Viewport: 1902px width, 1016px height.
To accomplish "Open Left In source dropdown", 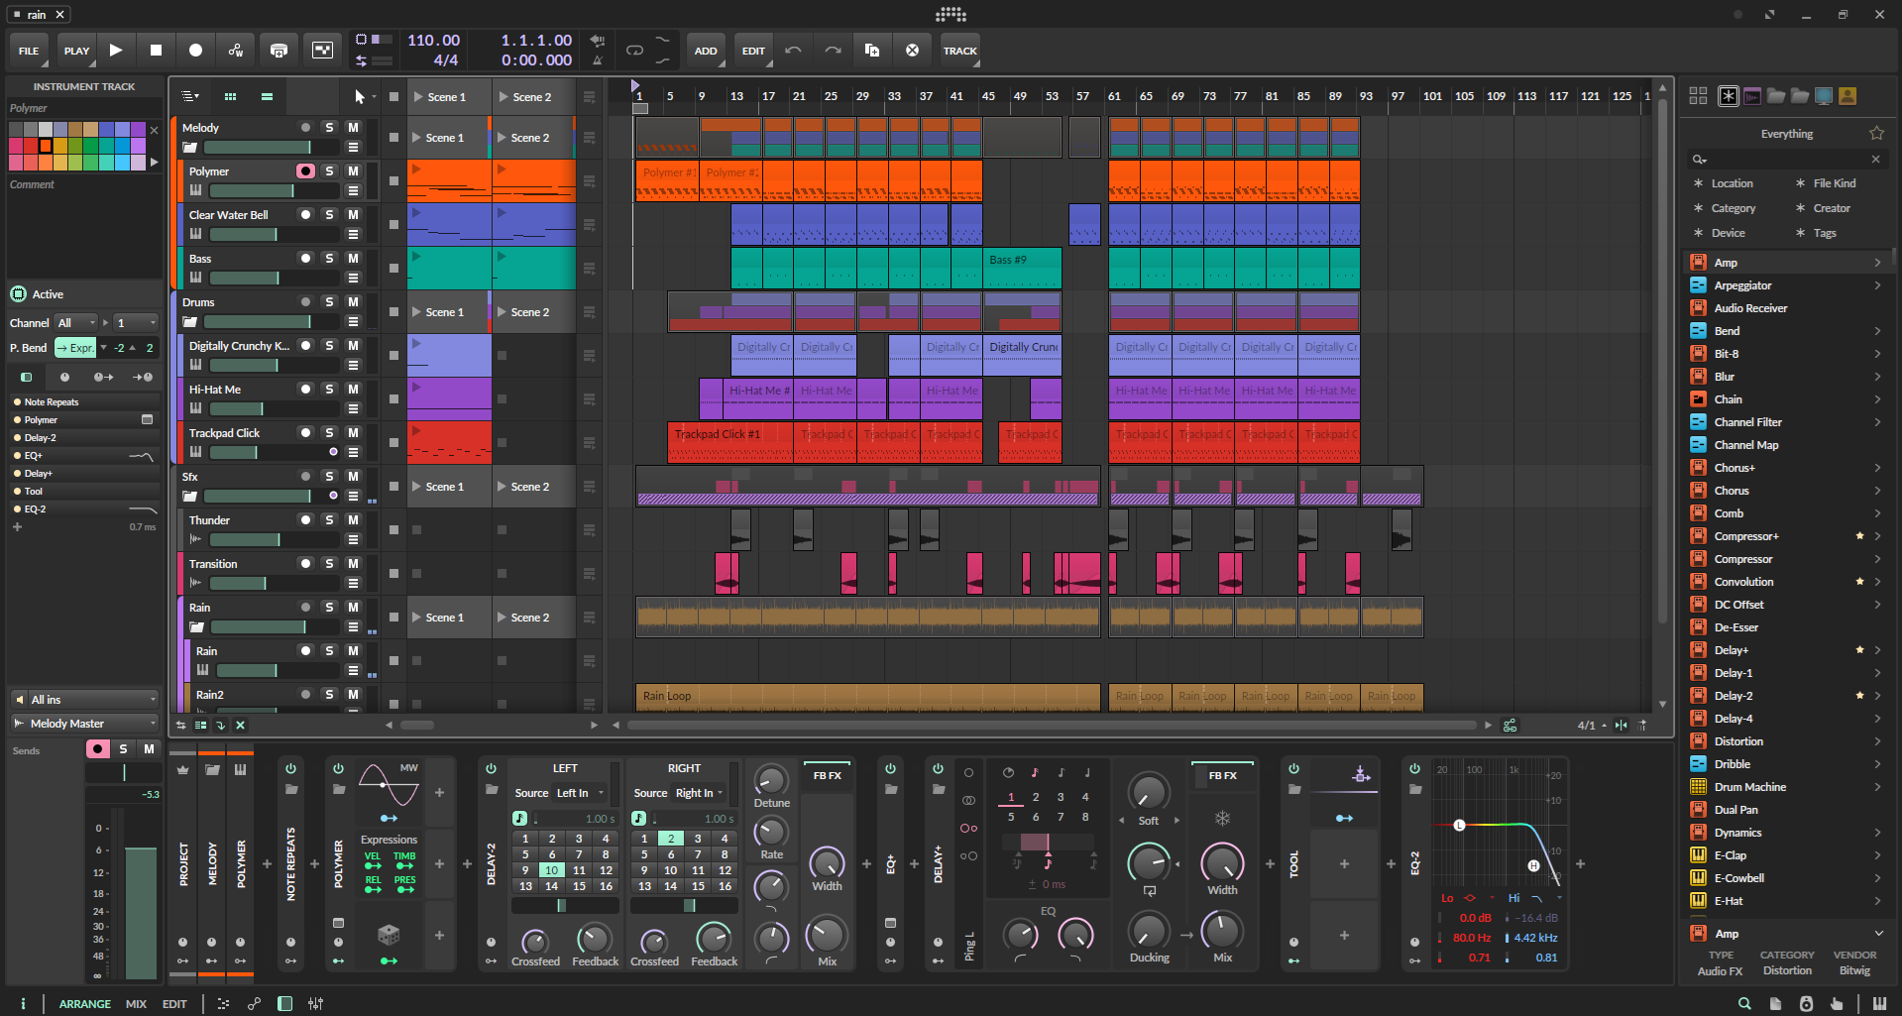I will tap(580, 792).
